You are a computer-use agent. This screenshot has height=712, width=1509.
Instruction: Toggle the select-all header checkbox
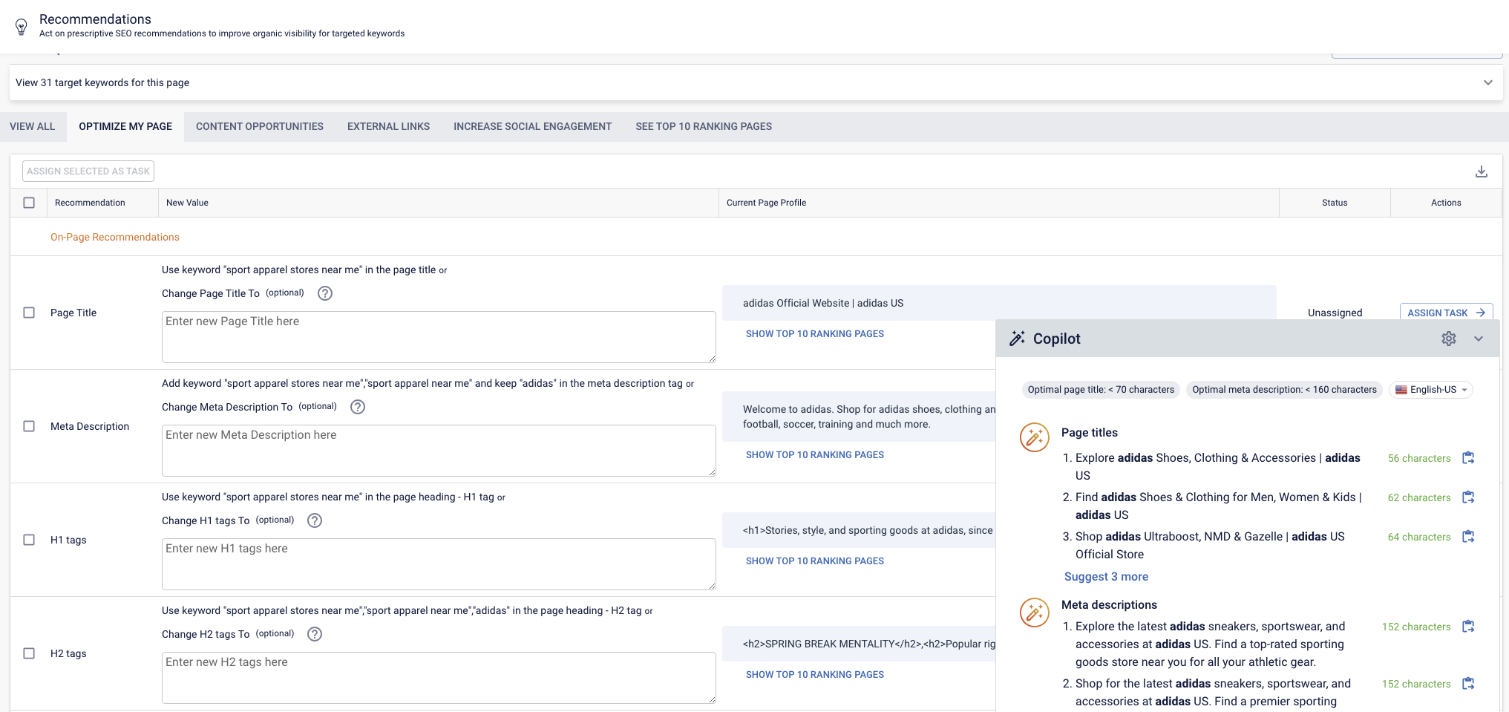(29, 203)
